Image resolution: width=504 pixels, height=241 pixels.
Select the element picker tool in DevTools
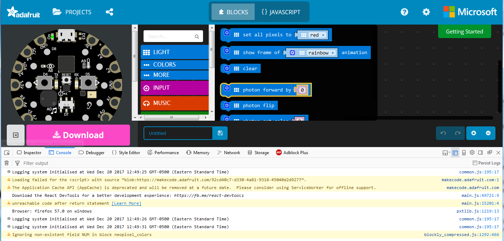[x=6, y=152]
